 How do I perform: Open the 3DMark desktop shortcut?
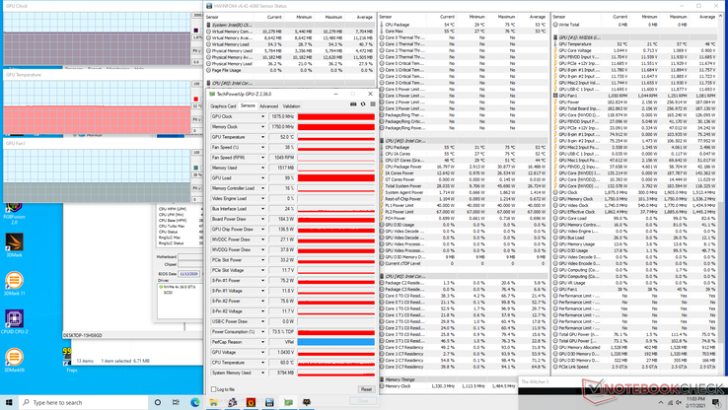[14, 245]
